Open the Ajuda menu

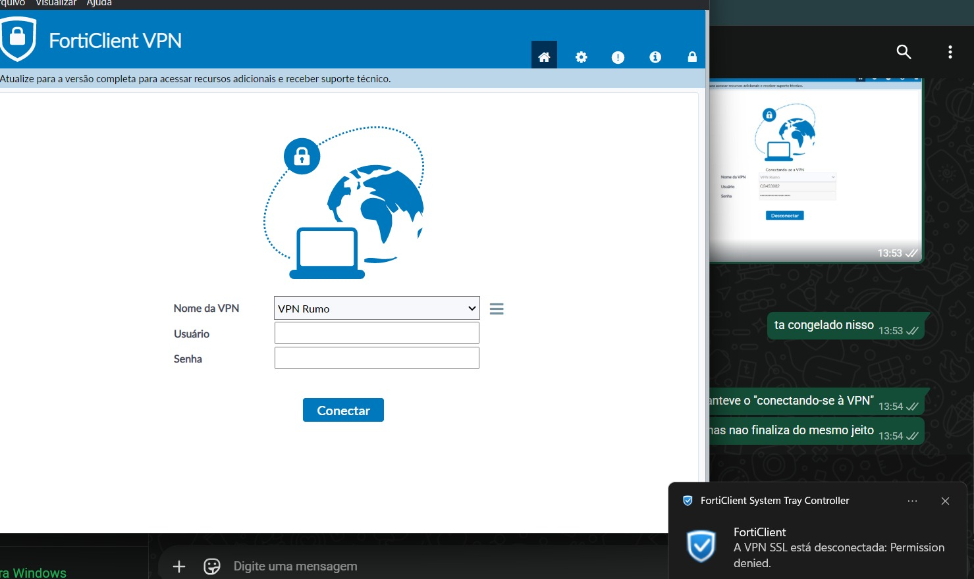pos(99,3)
